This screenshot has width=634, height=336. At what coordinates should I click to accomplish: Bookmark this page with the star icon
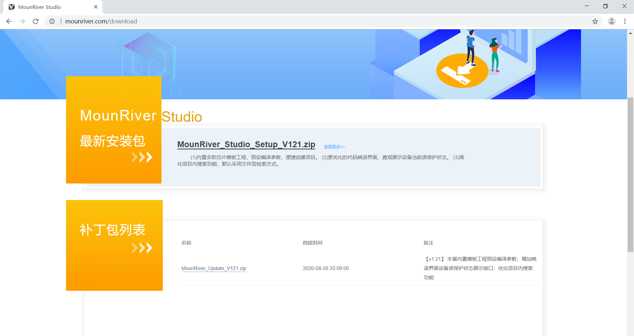pyautogui.click(x=595, y=21)
